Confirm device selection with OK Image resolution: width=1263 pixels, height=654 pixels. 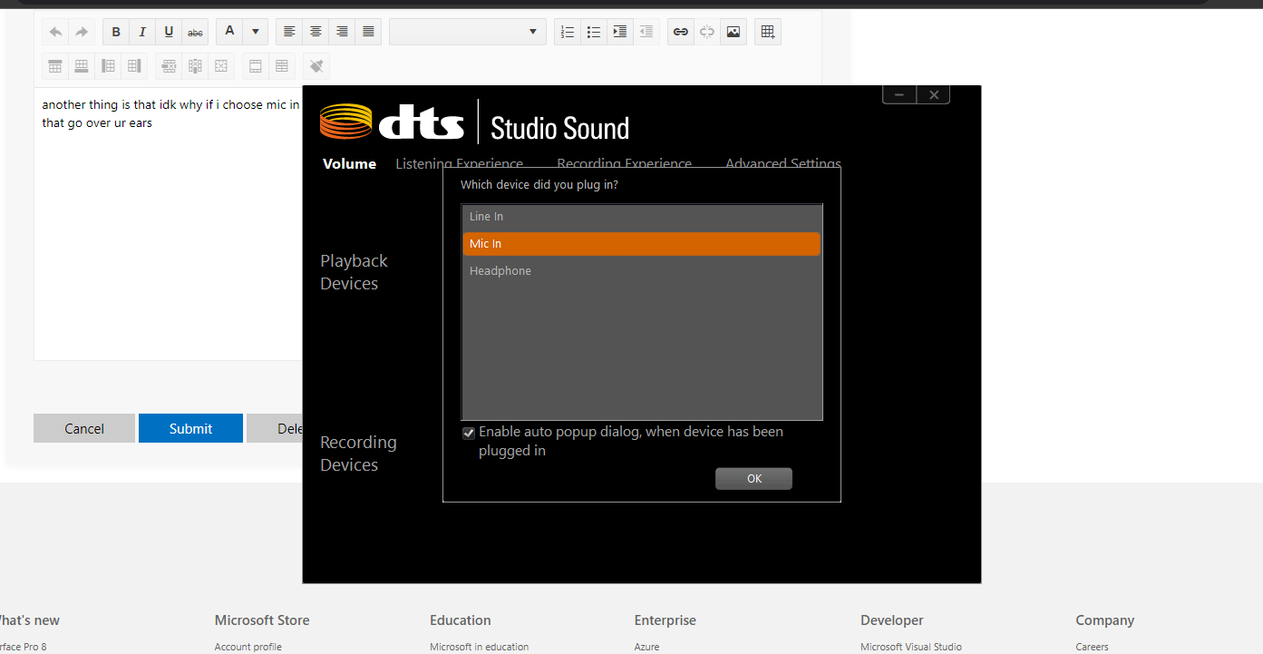(x=753, y=479)
